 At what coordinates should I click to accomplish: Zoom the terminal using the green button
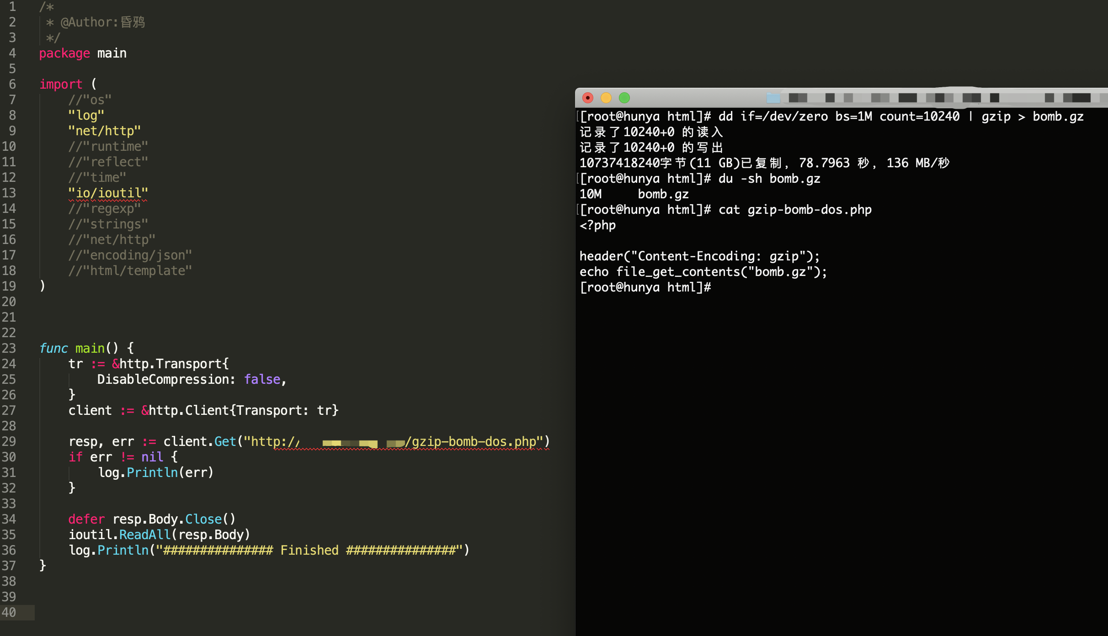[x=624, y=98]
